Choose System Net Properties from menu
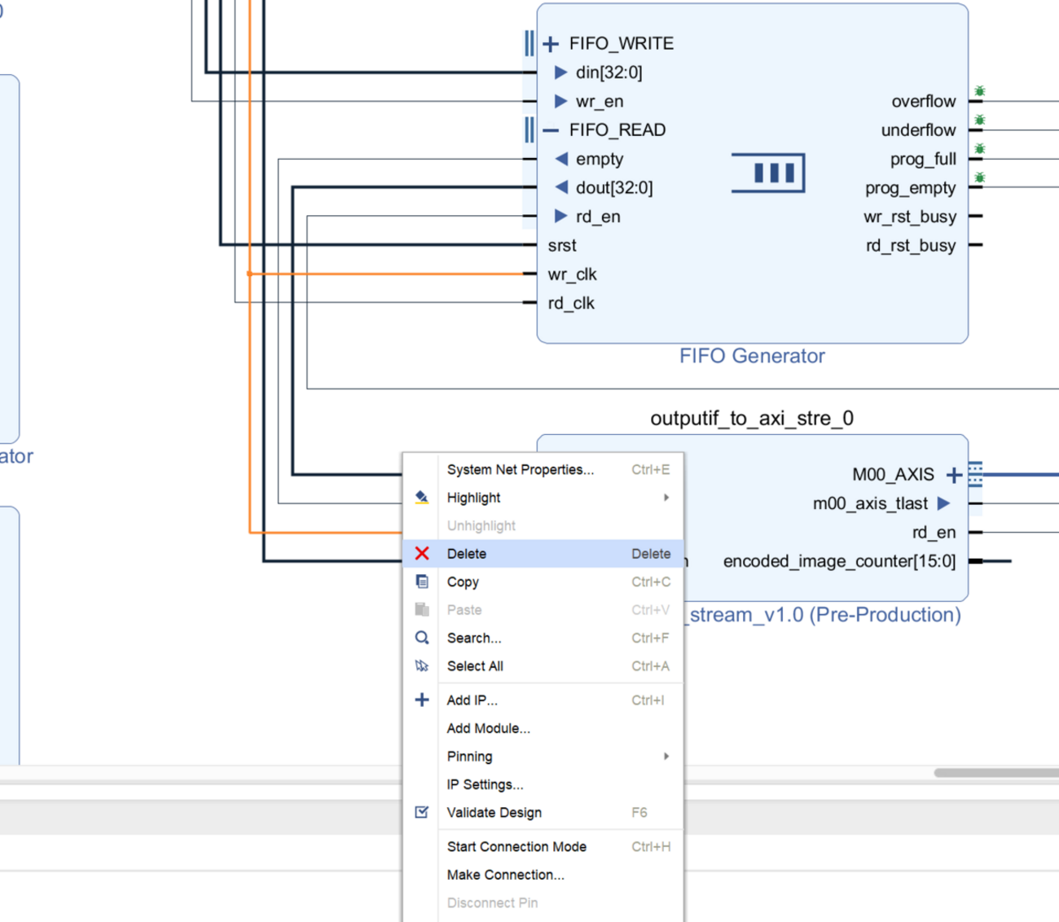Screen dimensions: 1059x922 pyautogui.click(x=520, y=470)
